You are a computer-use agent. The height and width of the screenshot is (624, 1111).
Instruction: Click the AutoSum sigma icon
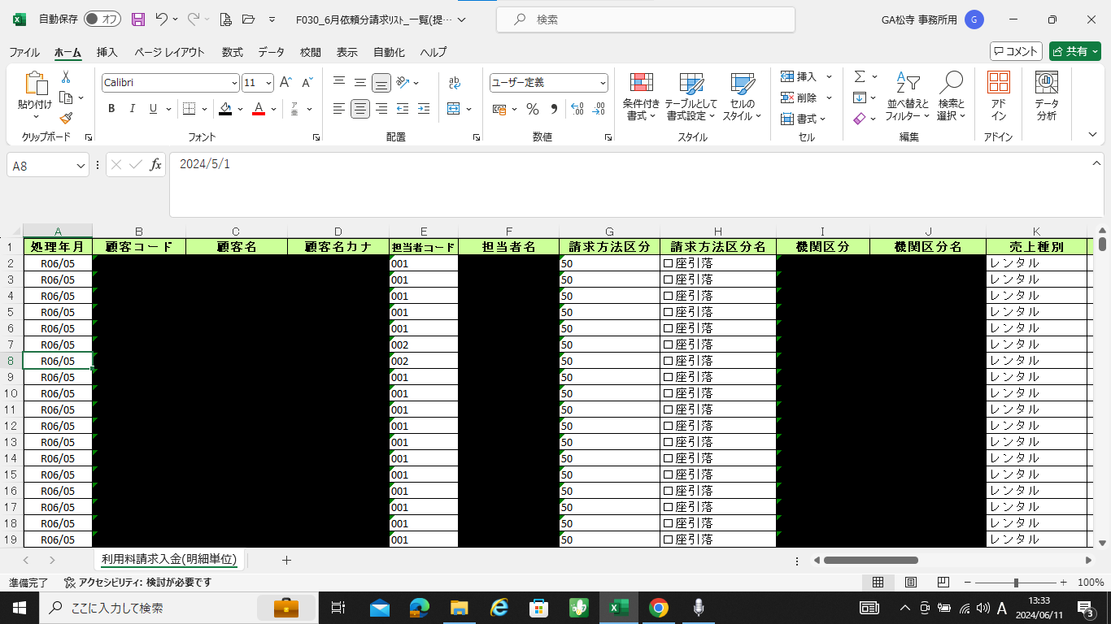point(860,76)
